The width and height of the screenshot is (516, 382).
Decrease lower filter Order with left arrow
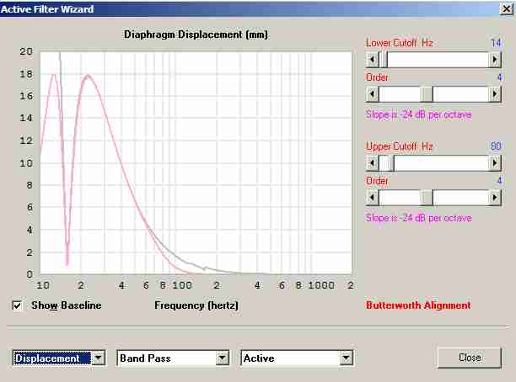372,94
